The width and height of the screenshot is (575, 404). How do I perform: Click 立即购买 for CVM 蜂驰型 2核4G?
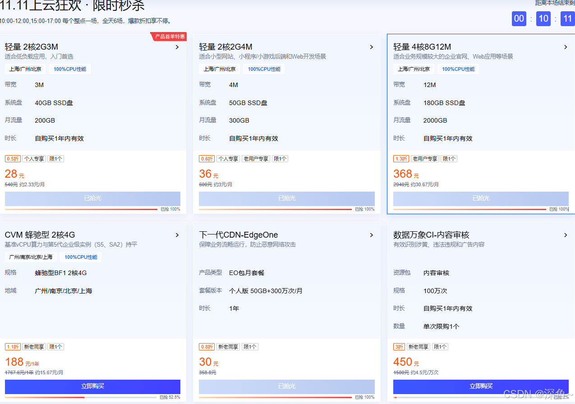pyautogui.click(x=92, y=386)
